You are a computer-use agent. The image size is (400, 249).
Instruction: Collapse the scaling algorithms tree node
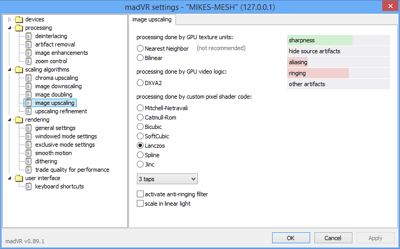9,69
